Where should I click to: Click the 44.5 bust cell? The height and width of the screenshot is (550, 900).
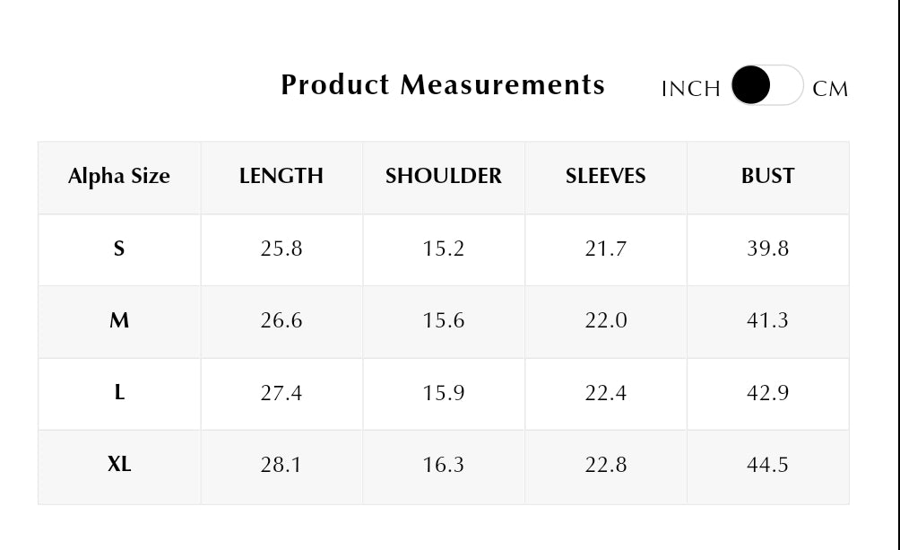(768, 465)
